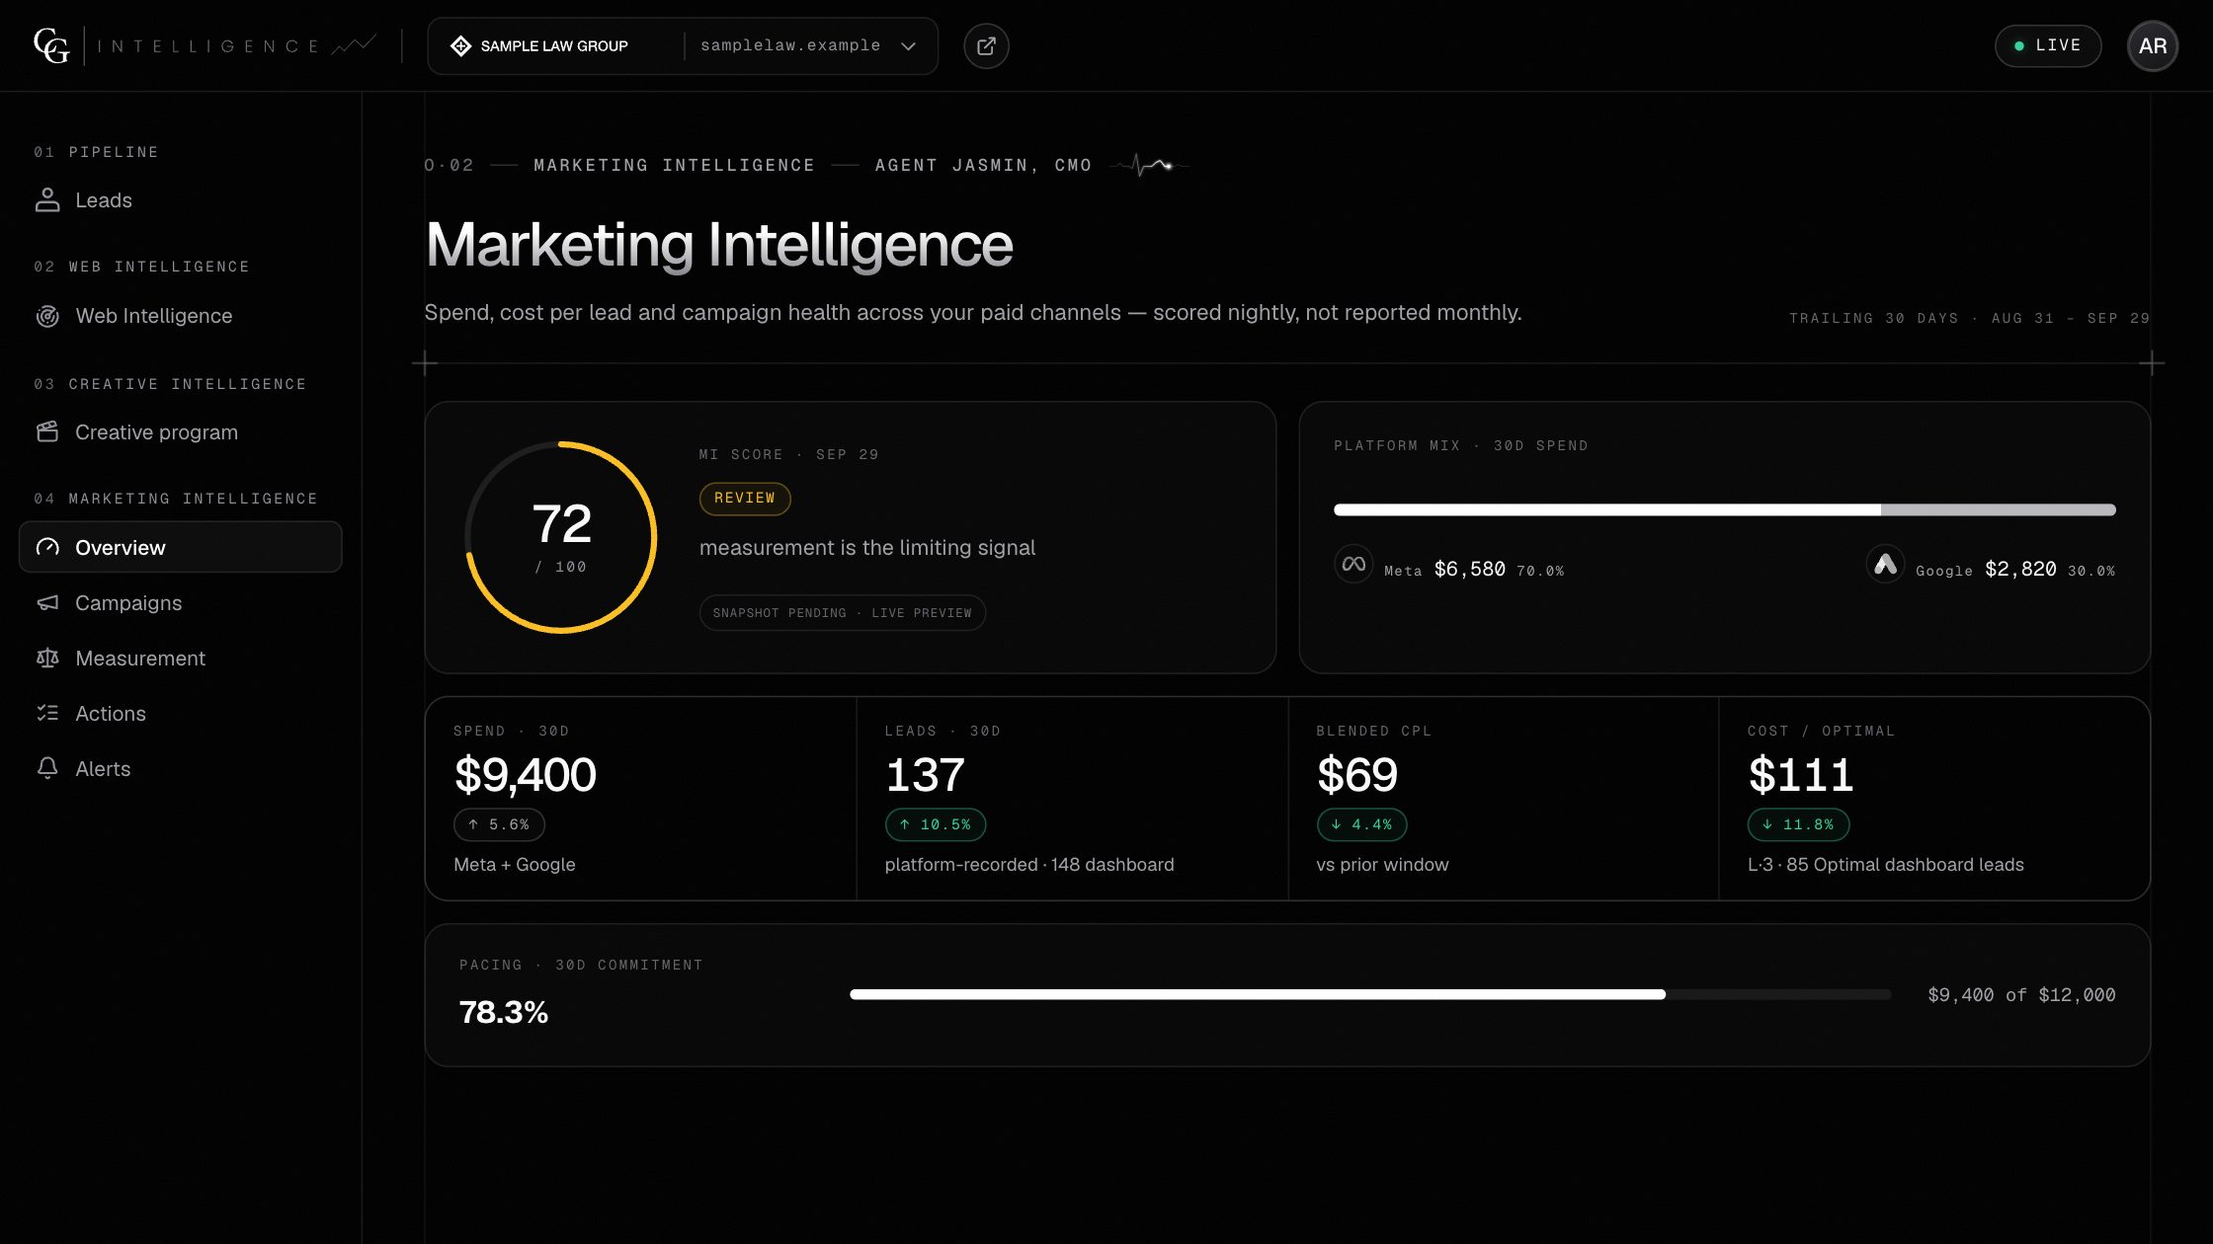Click the Alerts bell icon
The height and width of the screenshot is (1244, 2213).
(x=47, y=768)
